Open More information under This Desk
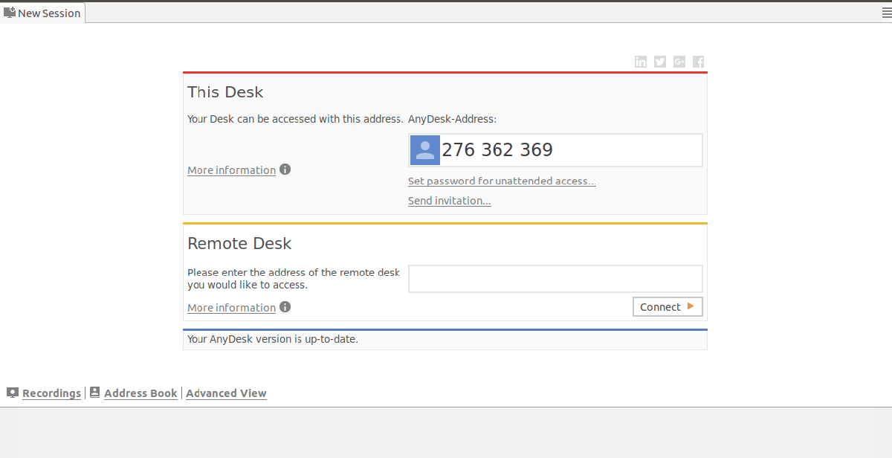This screenshot has height=458, width=892. (231, 170)
